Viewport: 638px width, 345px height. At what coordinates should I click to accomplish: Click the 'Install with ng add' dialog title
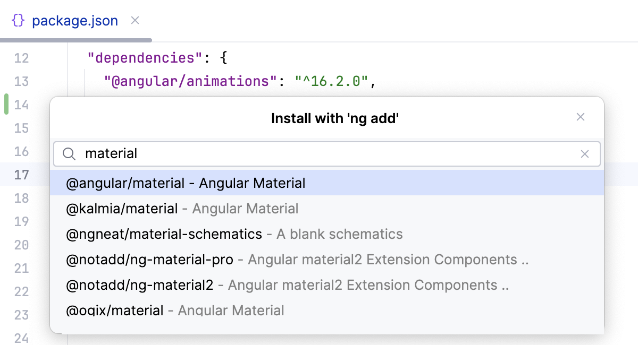pos(335,118)
